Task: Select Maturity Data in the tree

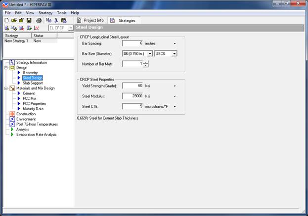Action: (33, 109)
